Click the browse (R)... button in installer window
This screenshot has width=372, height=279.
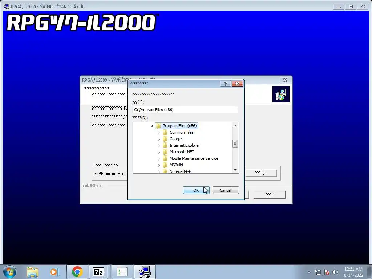click(261, 173)
